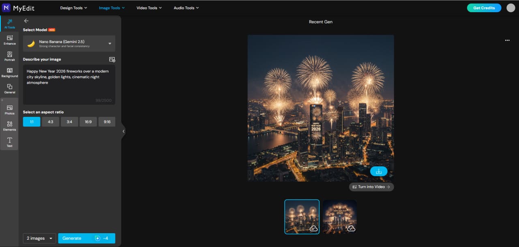
Task: Open the Background tools icon
Action: point(9,73)
